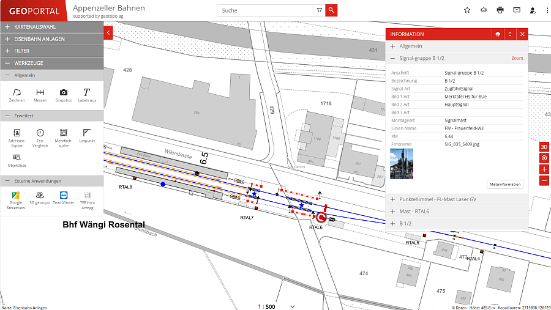Click the Signalmast Montageart value
551x310 pixels.
click(455, 120)
